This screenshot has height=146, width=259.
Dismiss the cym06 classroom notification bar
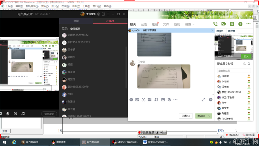pos(212,31)
